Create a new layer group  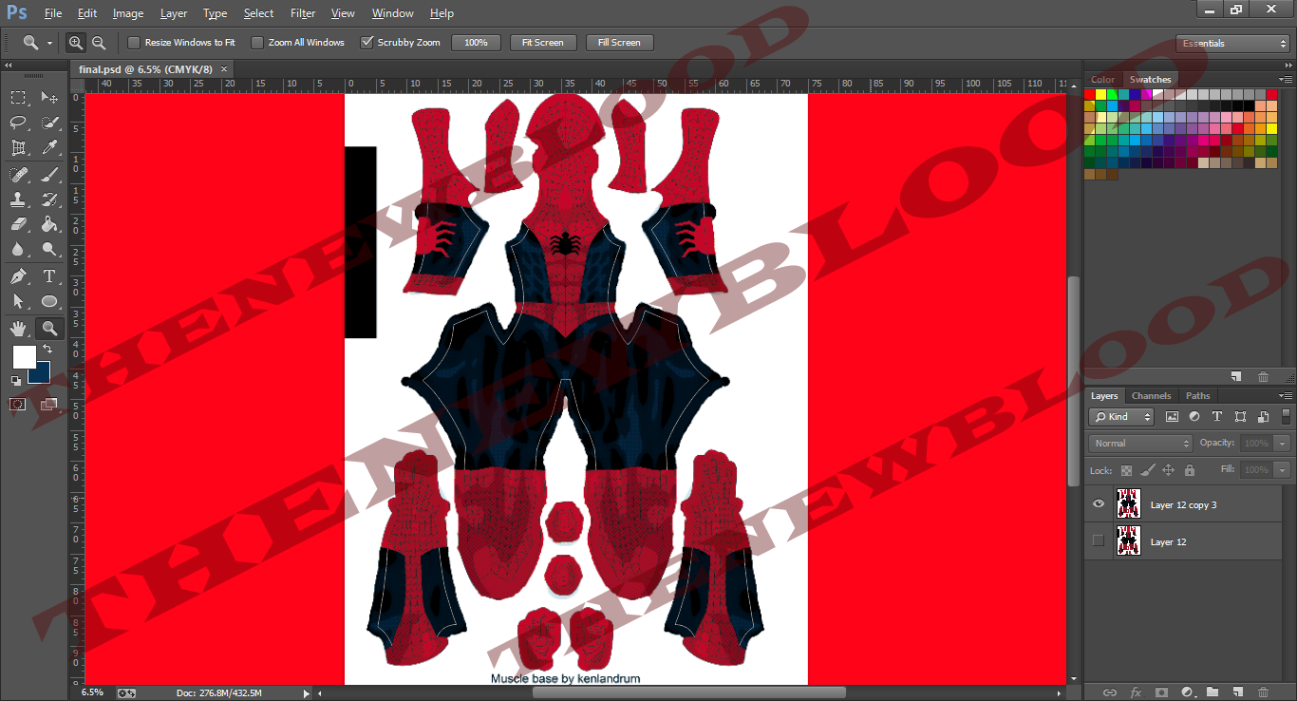pos(1212,692)
